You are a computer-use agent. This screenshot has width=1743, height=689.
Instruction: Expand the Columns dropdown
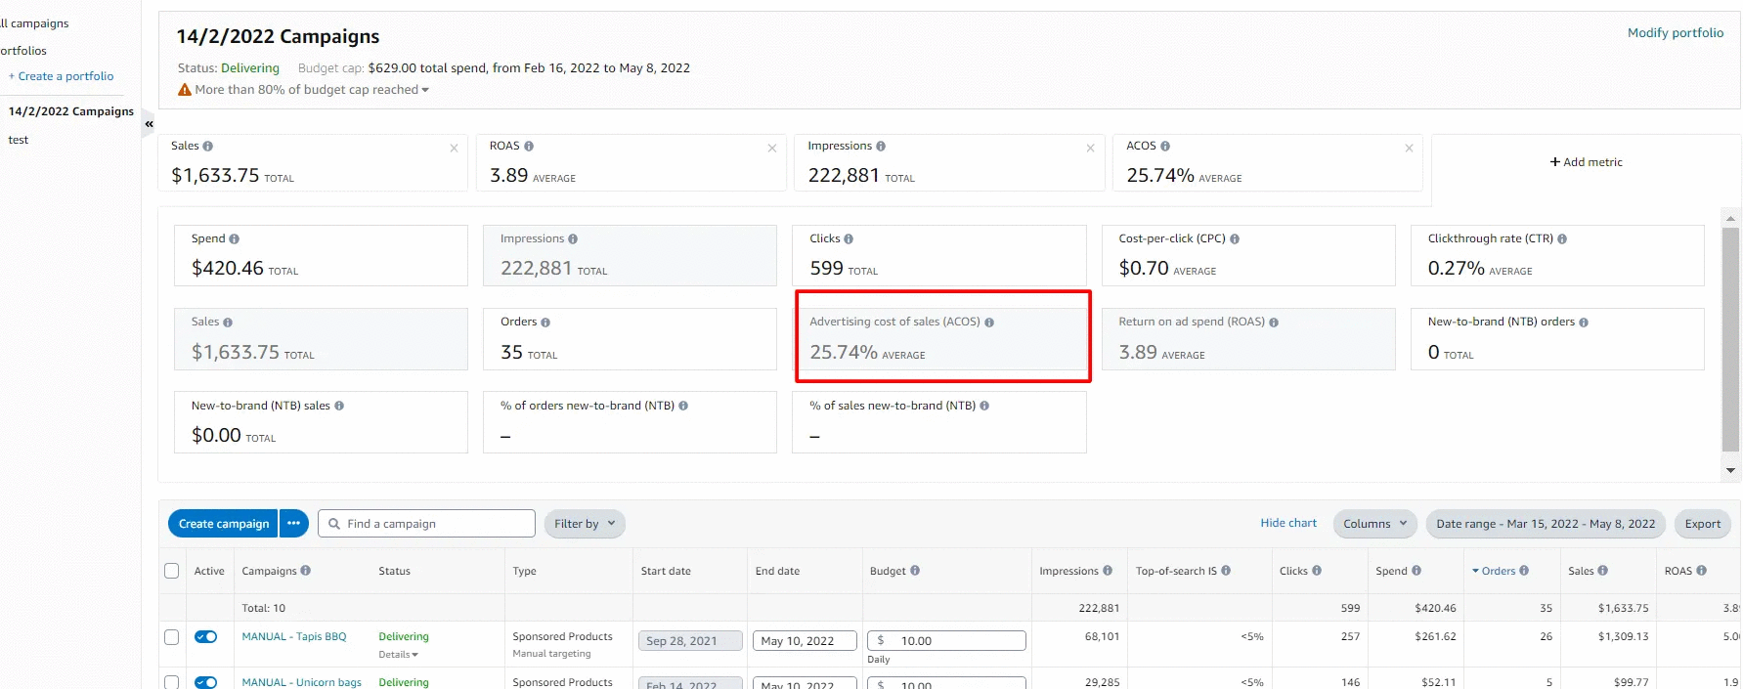[x=1374, y=524]
